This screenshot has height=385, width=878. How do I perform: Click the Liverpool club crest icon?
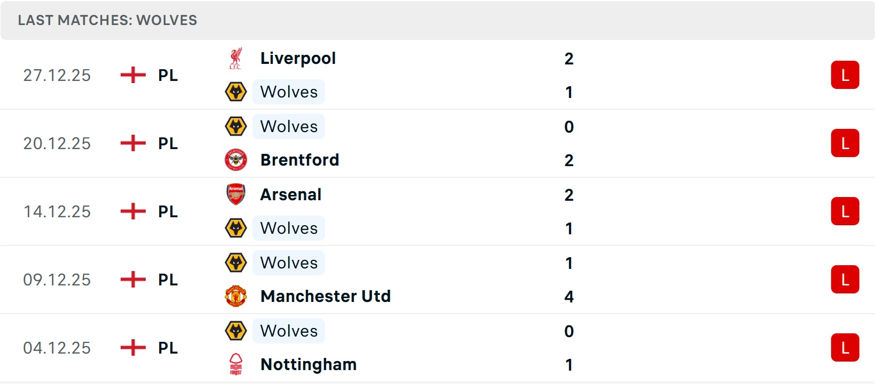click(x=235, y=59)
